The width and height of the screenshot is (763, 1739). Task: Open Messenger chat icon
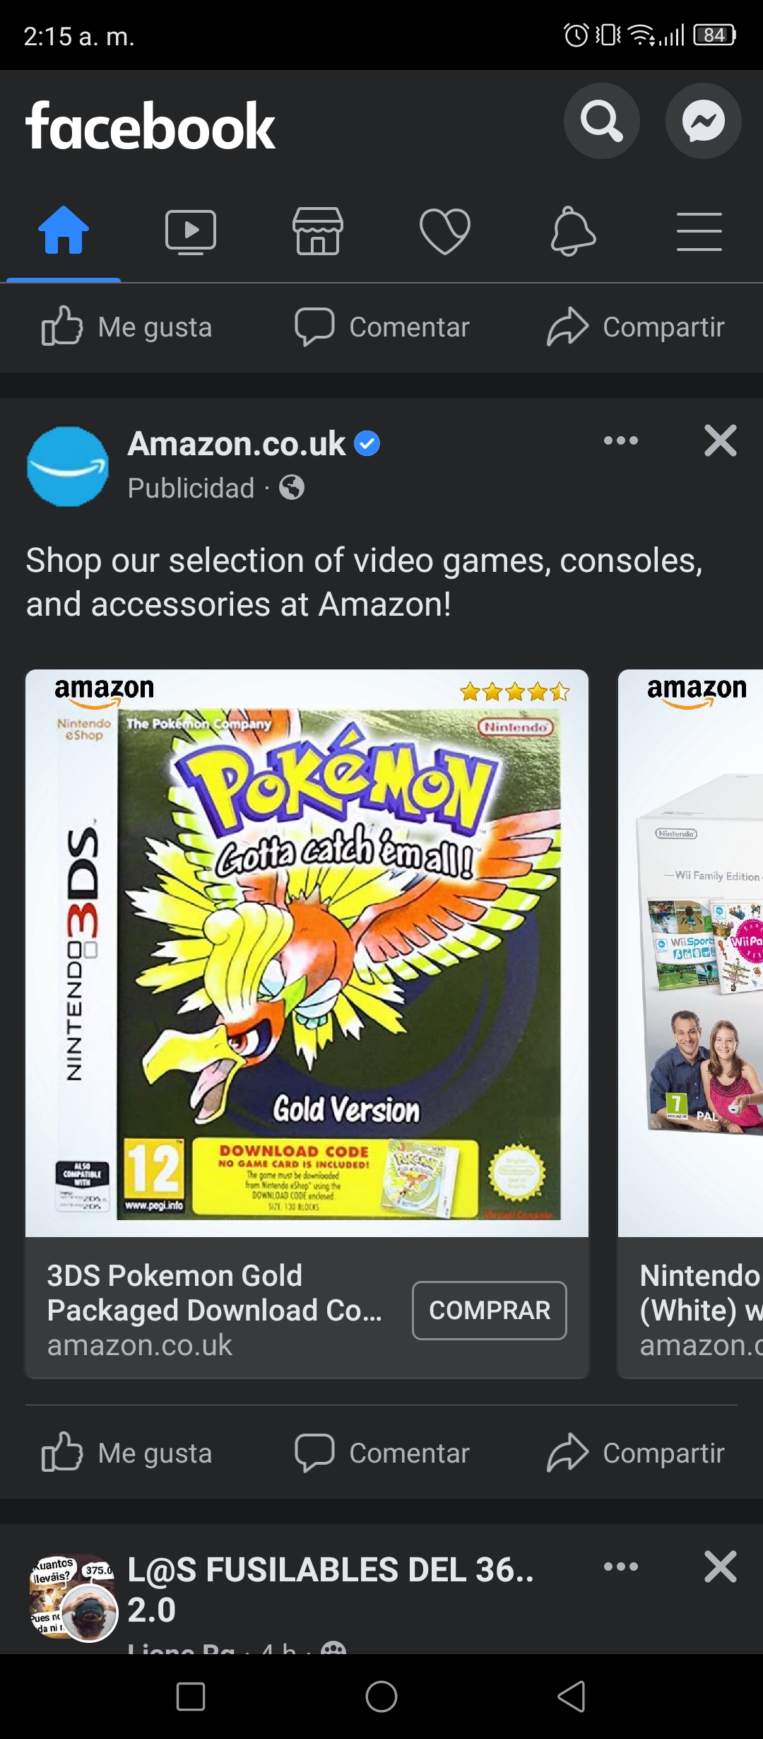click(x=703, y=121)
